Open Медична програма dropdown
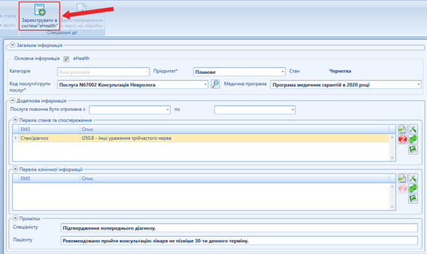Image resolution: width=427 pixels, height=254 pixels. pyautogui.click(x=346, y=84)
